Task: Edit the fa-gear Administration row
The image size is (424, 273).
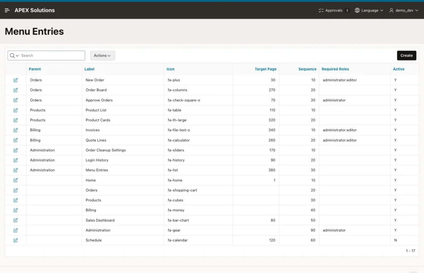Action: tap(15, 231)
